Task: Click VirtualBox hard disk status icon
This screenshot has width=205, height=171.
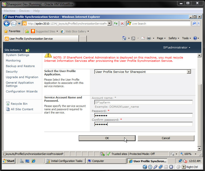Action: 145,167
